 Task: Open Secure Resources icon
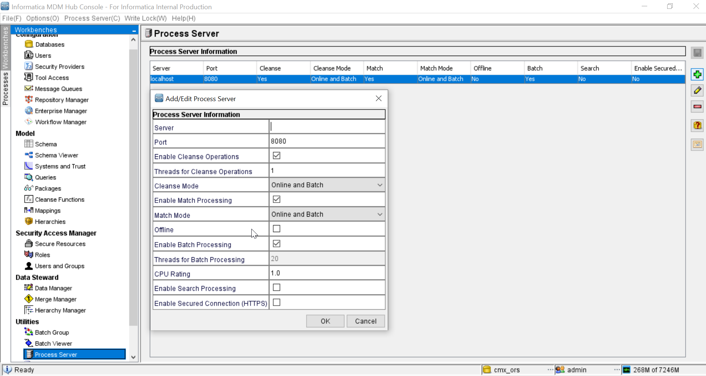[x=29, y=244]
